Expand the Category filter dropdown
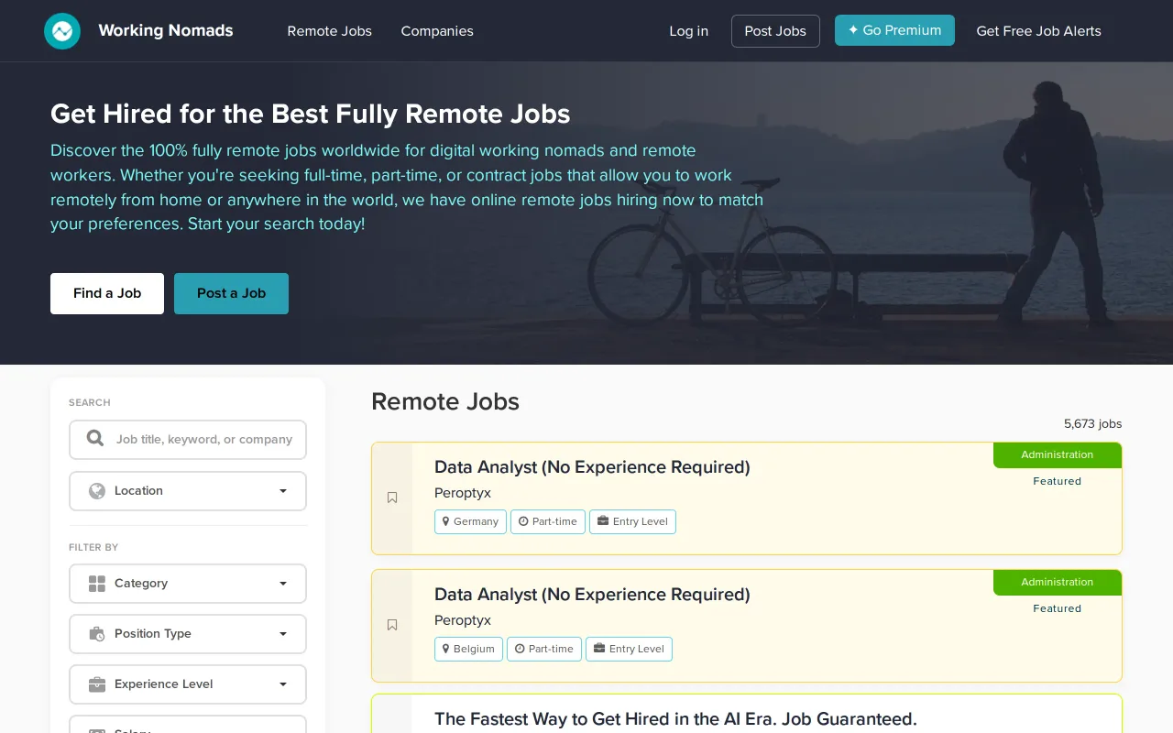Viewport: 1173px width, 733px height. [188, 584]
